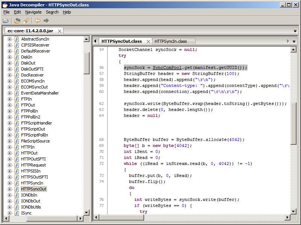
Task: Switch to the HTTPSyncIn.class tab
Action: click(x=170, y=41)
